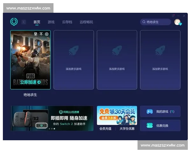Click the search box showing 绝地求生

(x=156, y=22)
